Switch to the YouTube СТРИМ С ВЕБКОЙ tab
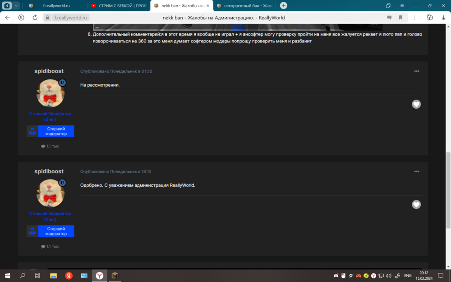The height and width of the screenshot is (282, 451). pyautogui.click(x=119, y=5)
